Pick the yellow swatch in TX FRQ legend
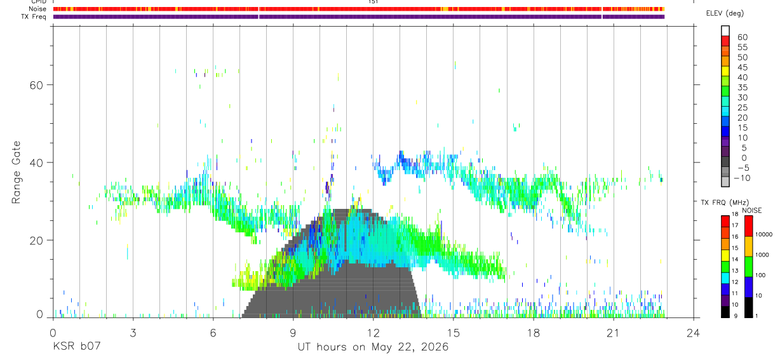Screen dimensions: 780x360 tap(725, 255)
